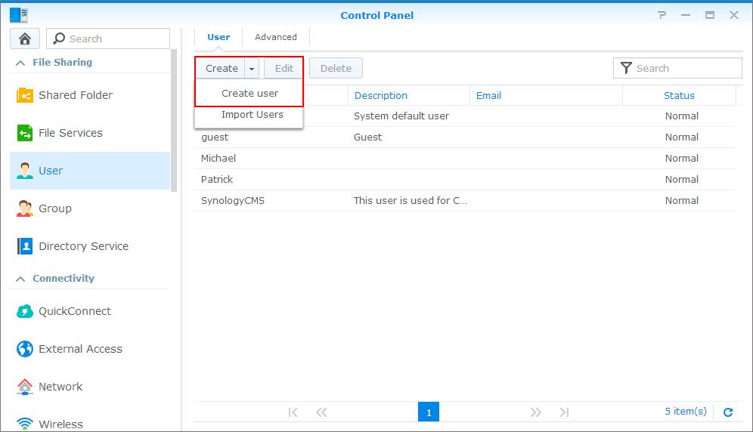
Task: Select page 1 button
Action: point(429,412)
